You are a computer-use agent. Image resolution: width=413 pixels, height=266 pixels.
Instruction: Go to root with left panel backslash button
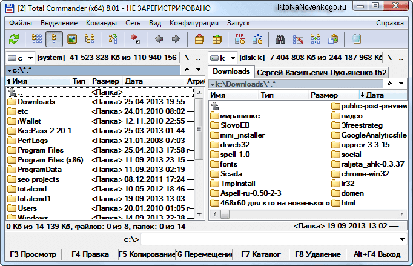click(187, 58)
